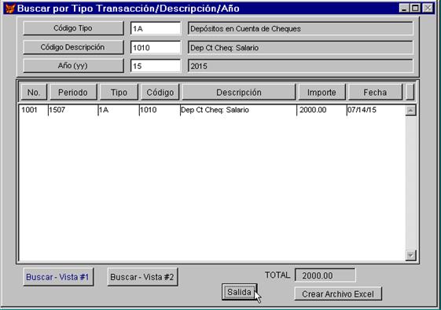Click the Fecha column header

(375, 92)
